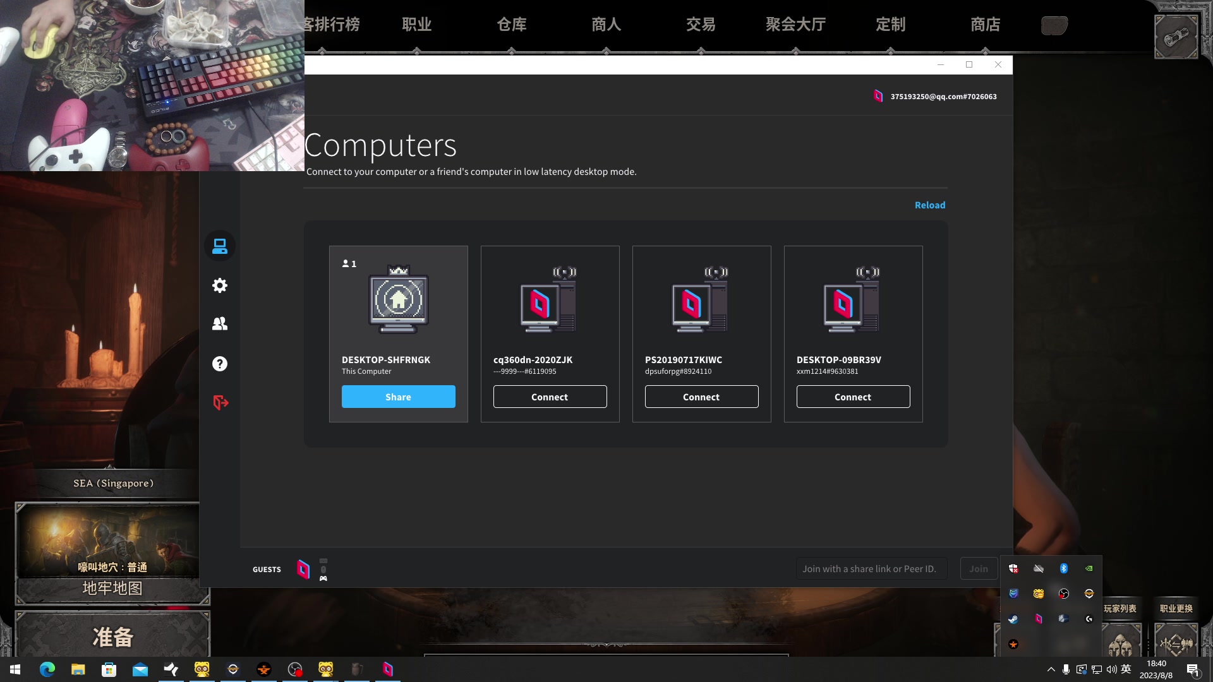This screenshot has height=682, width=1213.
Task: Select the cq360dn-2020ZJK computer image
Action: point(548,299)
